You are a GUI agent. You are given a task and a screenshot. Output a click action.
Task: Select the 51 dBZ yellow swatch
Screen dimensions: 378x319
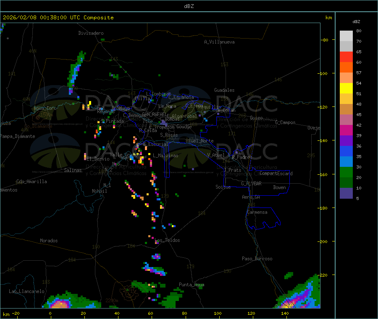[x=346, y=88]
